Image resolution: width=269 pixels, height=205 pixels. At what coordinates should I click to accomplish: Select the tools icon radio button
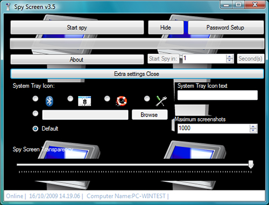[x=147, y=99]
